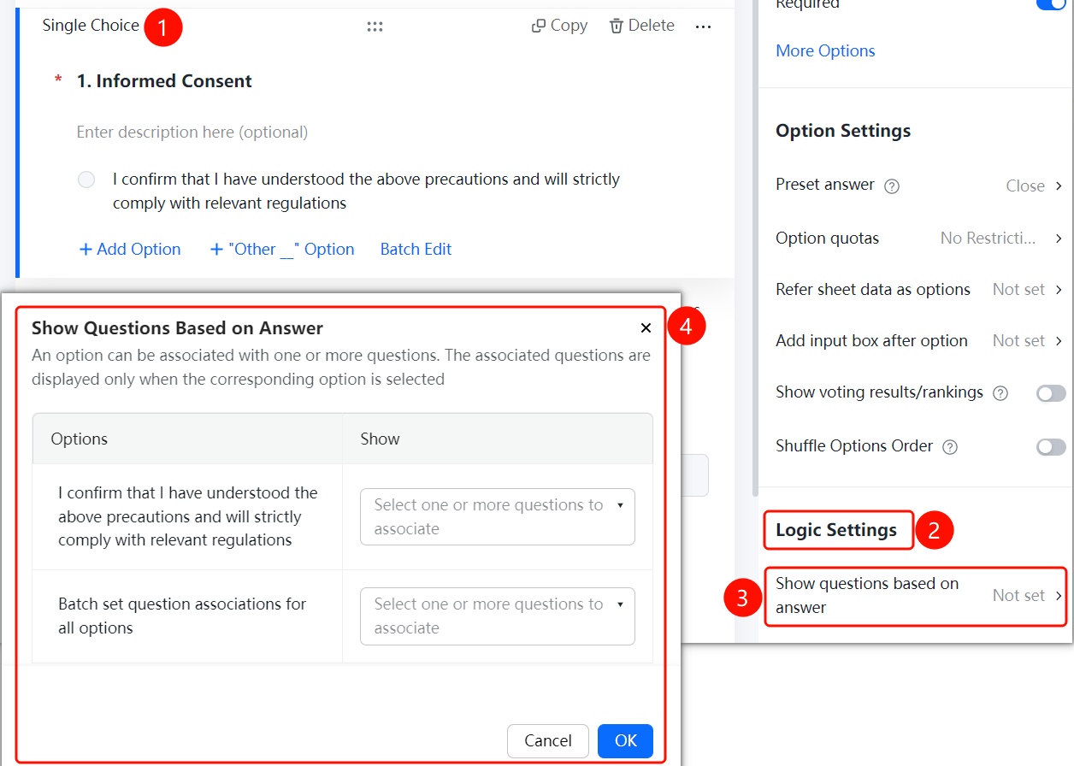Screen dimensions: 1074x766
Task: Expand Add input box after option
Action: coord(919,340)
